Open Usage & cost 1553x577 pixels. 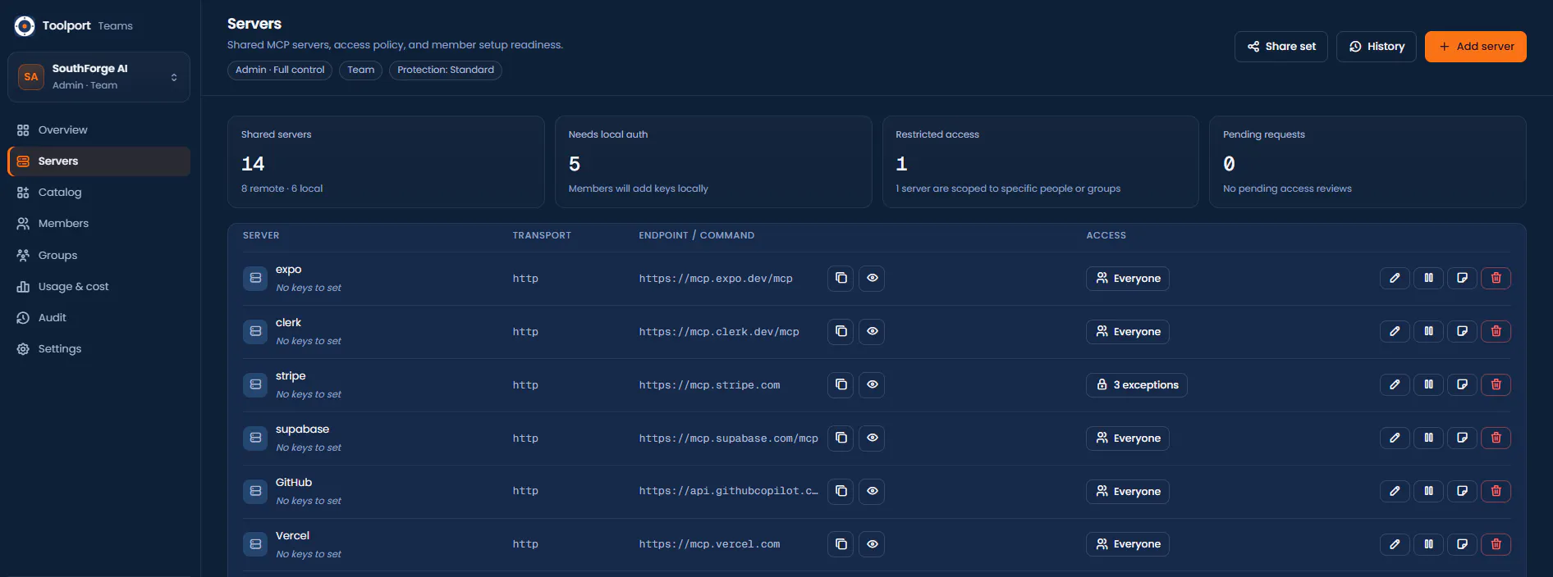(98, 287)
